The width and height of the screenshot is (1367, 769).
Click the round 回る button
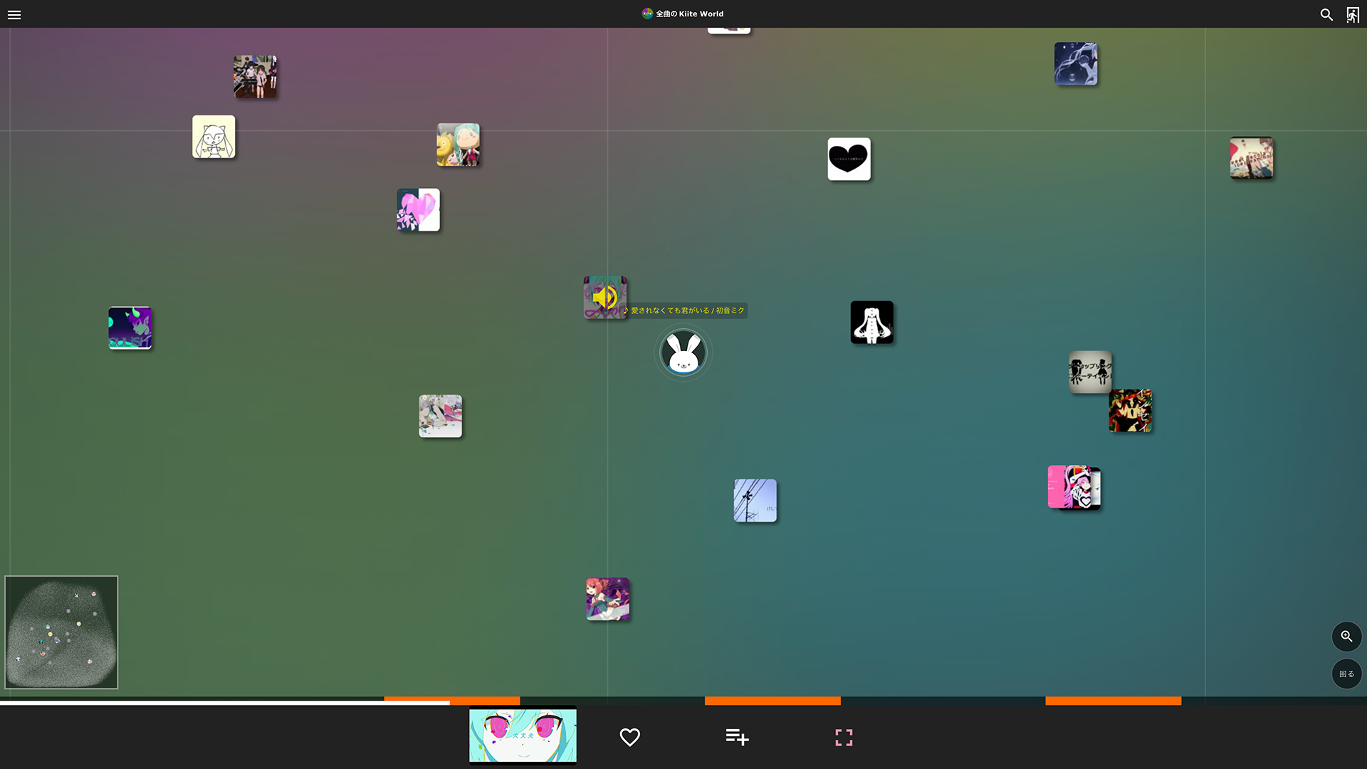tap(1346, 674)
